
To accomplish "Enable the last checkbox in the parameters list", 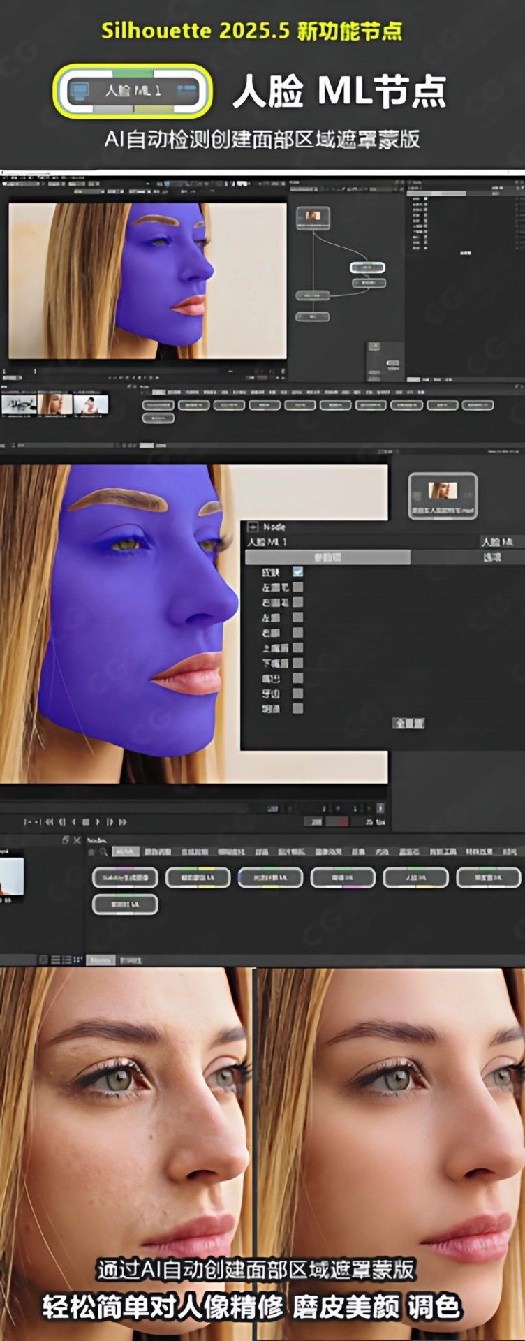I will [298, 708].
